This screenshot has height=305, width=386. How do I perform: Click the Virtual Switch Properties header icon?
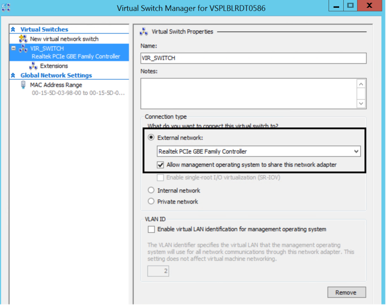pyautogui.click(x=143, y=31)
